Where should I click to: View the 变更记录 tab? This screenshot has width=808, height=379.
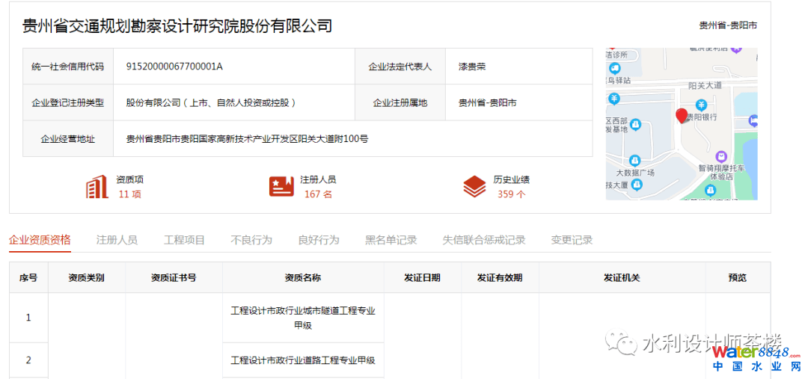[572, 240]
